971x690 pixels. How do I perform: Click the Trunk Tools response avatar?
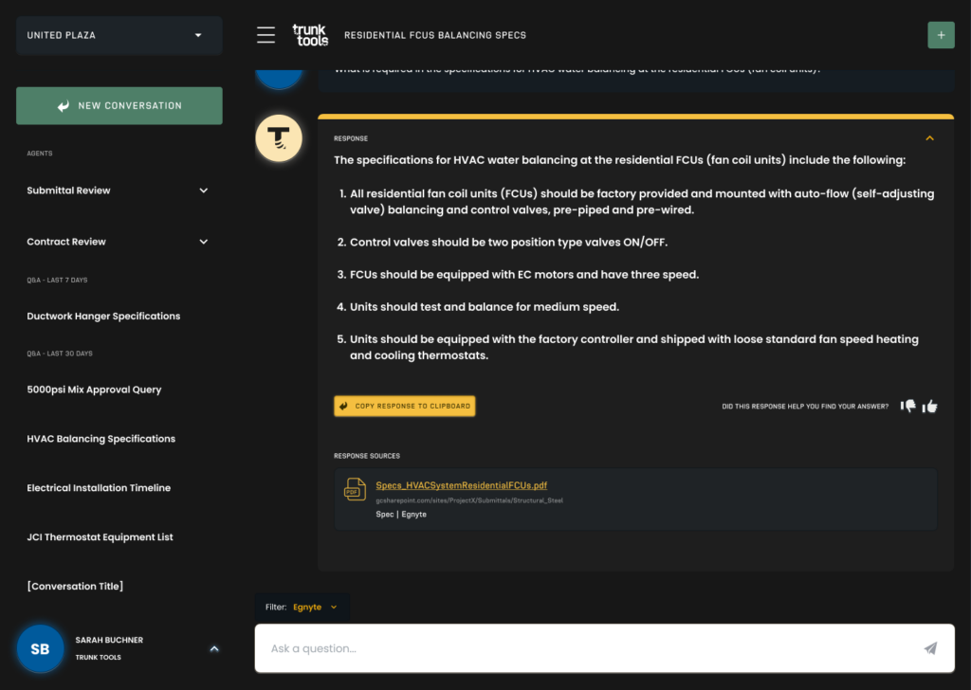click(279, 138)
